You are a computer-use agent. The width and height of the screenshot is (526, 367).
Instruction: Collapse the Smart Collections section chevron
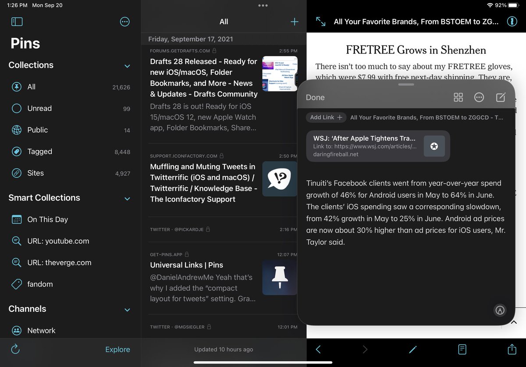[127, 199]
